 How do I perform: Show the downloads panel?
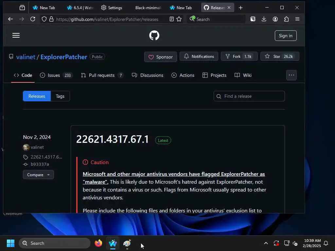coord(264,19)
